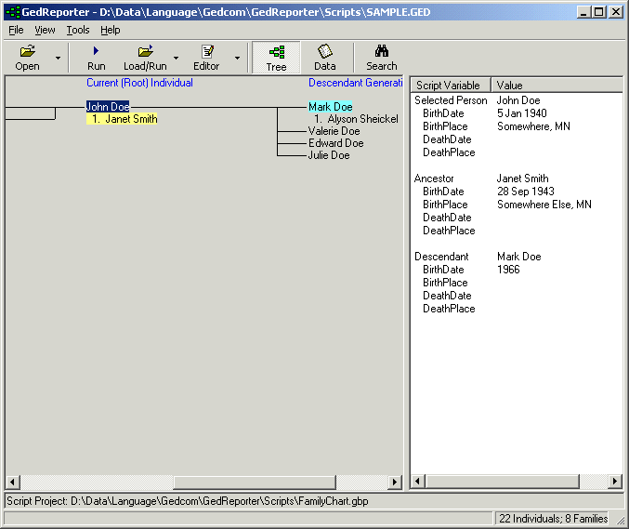Expand the Editor dropdown arrow
629x529 pixels.
[x=237, y=58]
